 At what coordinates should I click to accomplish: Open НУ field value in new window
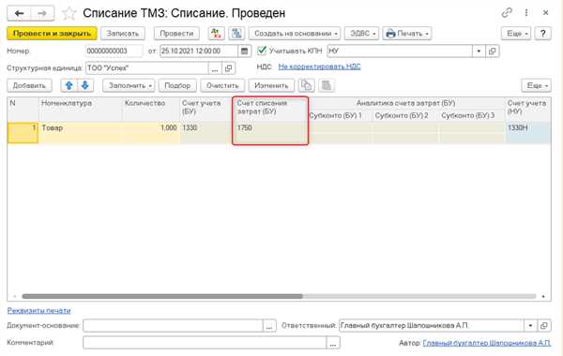[493, 51]
